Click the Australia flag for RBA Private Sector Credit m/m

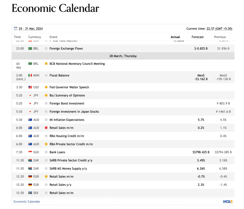tap(30, 144)
